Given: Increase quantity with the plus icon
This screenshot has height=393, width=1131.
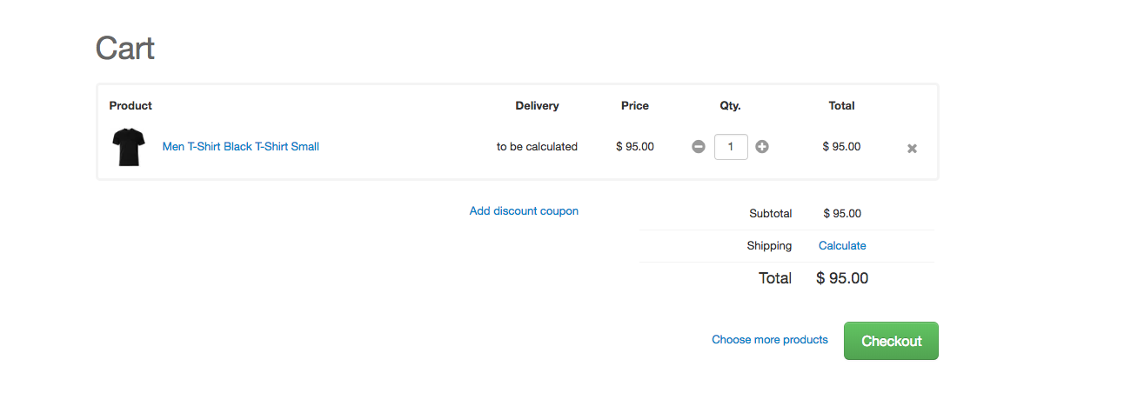Looking at the screenshot, I should [x=762, y=147].
